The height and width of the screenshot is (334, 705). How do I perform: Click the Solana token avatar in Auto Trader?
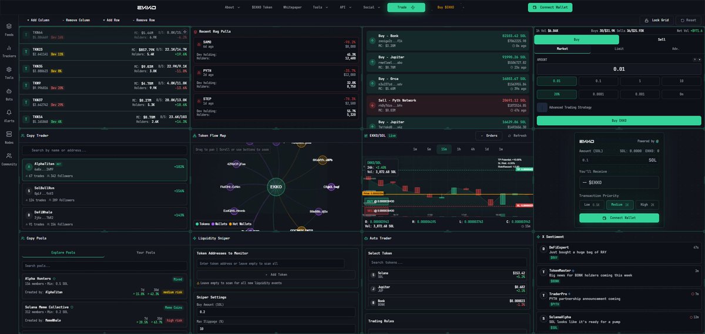[x=372, y=275]
